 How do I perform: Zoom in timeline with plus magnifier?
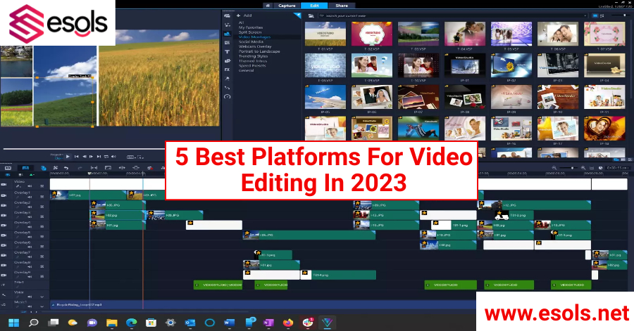(x=583, y=168)
